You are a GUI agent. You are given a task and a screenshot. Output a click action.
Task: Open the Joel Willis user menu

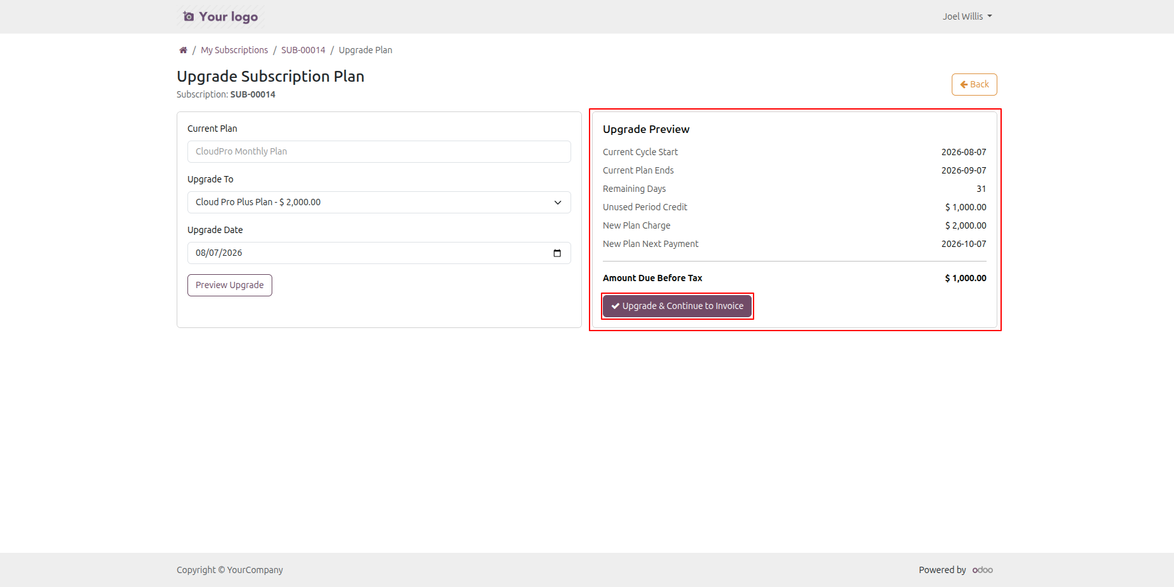967,16
